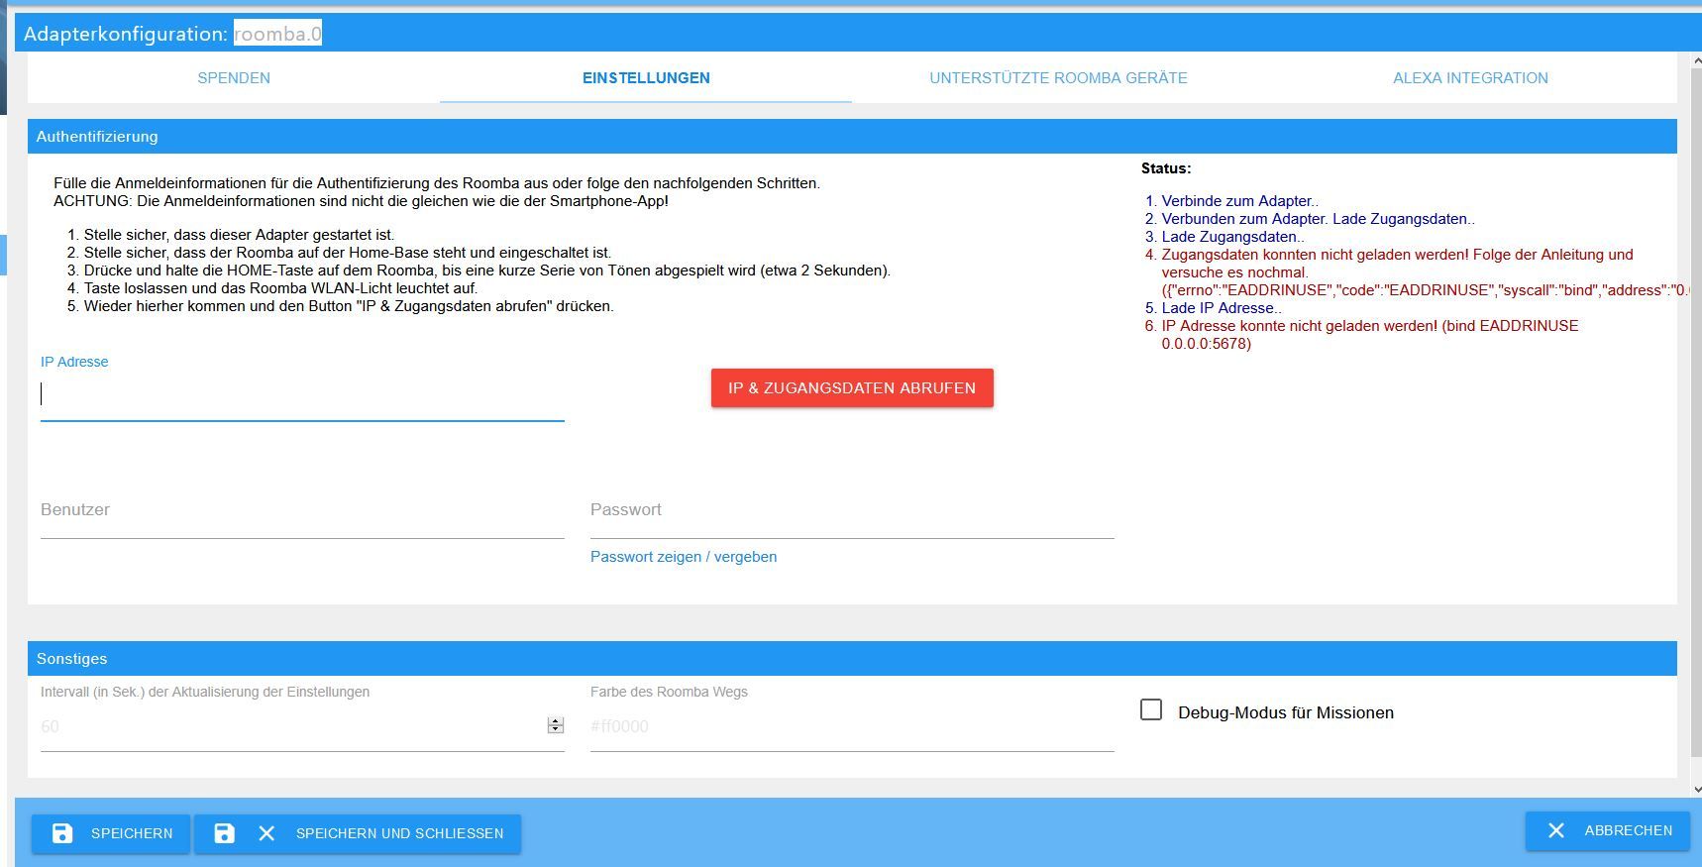Screen dimensions: 1702x867
Task: Switch to the Einstellungen tab
Action: coord(646,77)
